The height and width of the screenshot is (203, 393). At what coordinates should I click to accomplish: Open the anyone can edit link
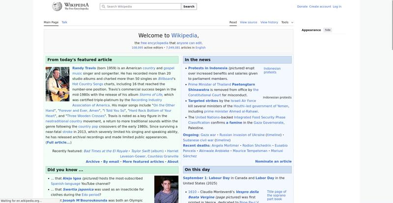tap(189, 43)
